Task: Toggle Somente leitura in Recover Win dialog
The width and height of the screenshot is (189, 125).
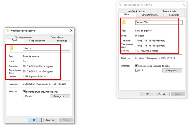Action: click(137, 66)
